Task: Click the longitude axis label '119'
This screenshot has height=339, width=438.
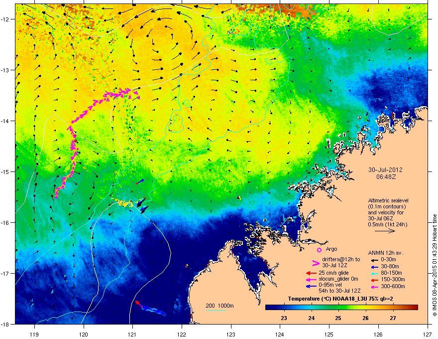Action: point(34,334)
